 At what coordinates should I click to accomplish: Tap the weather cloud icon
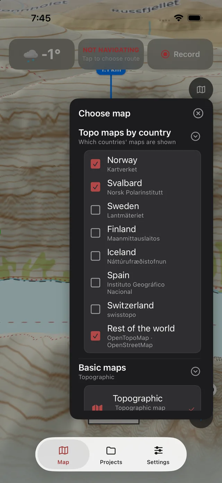click(x=31, y=55)
